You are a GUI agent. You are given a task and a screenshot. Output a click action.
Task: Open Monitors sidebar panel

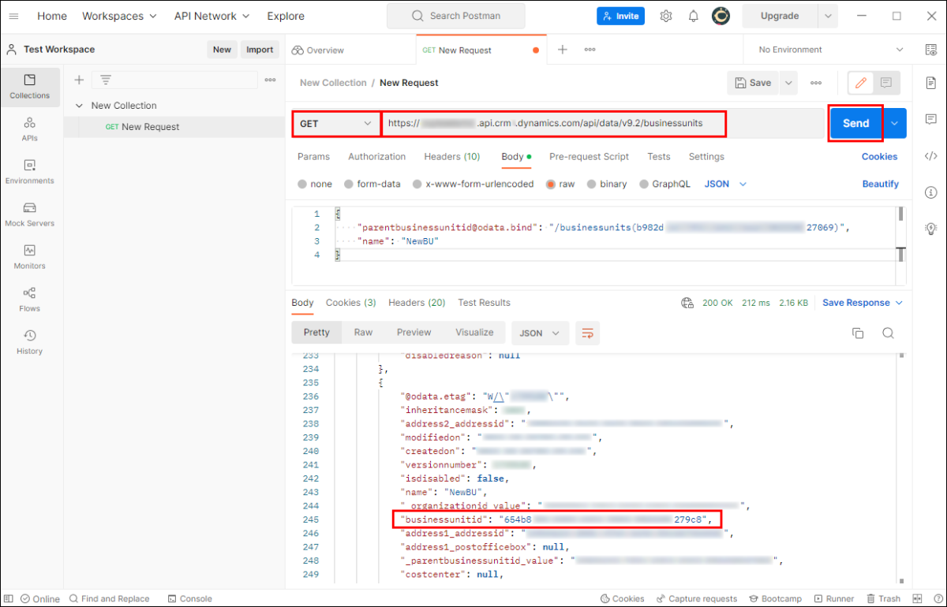point(30,257)
